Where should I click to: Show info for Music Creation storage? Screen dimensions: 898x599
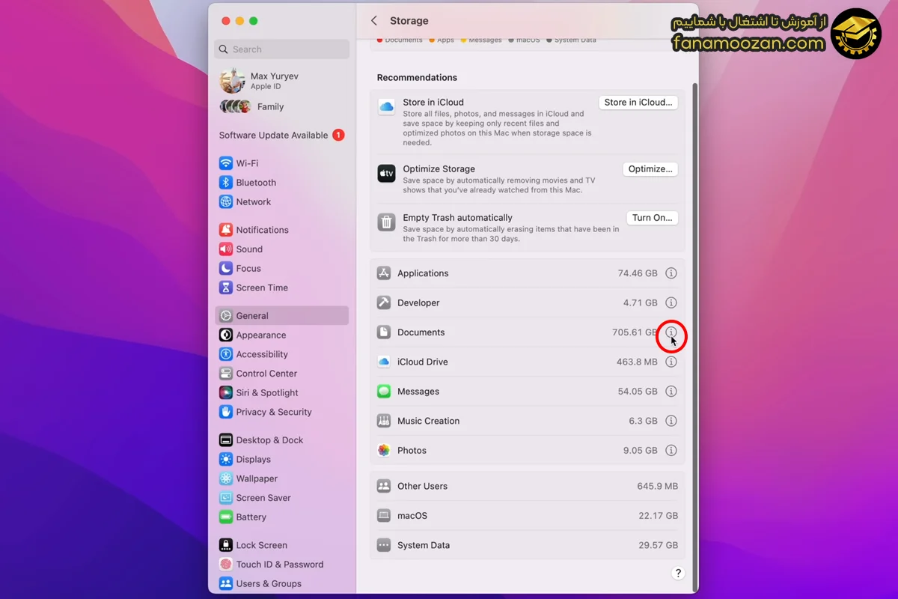point(671,421)
